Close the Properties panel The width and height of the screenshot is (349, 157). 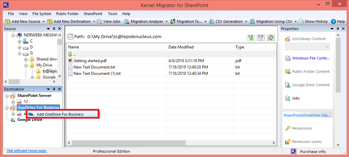click(343, 29)
